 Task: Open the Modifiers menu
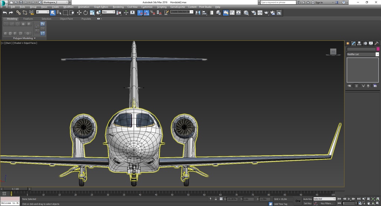[x=68, y=7]
